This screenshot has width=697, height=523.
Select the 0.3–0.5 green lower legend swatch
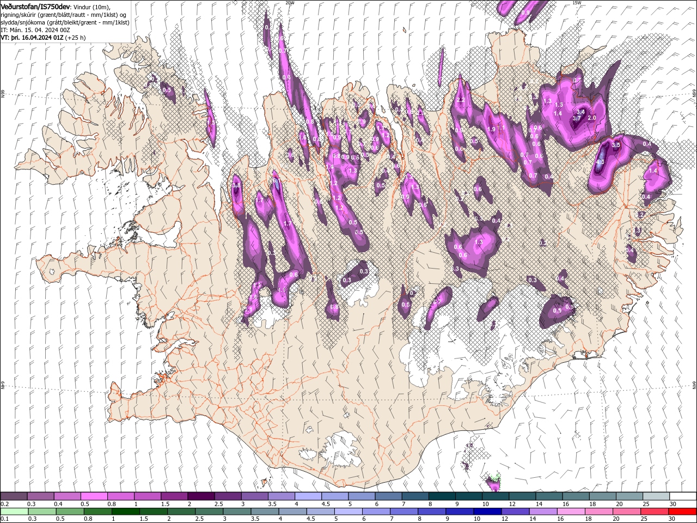(42, 512)
